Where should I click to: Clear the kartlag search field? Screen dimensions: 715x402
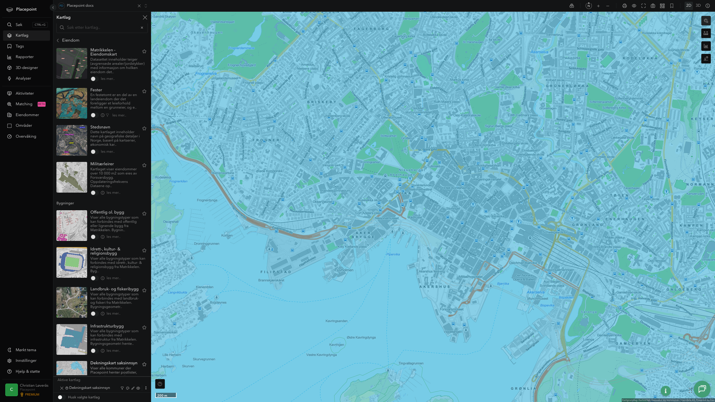pyautogui.click(x=142, y=28)
